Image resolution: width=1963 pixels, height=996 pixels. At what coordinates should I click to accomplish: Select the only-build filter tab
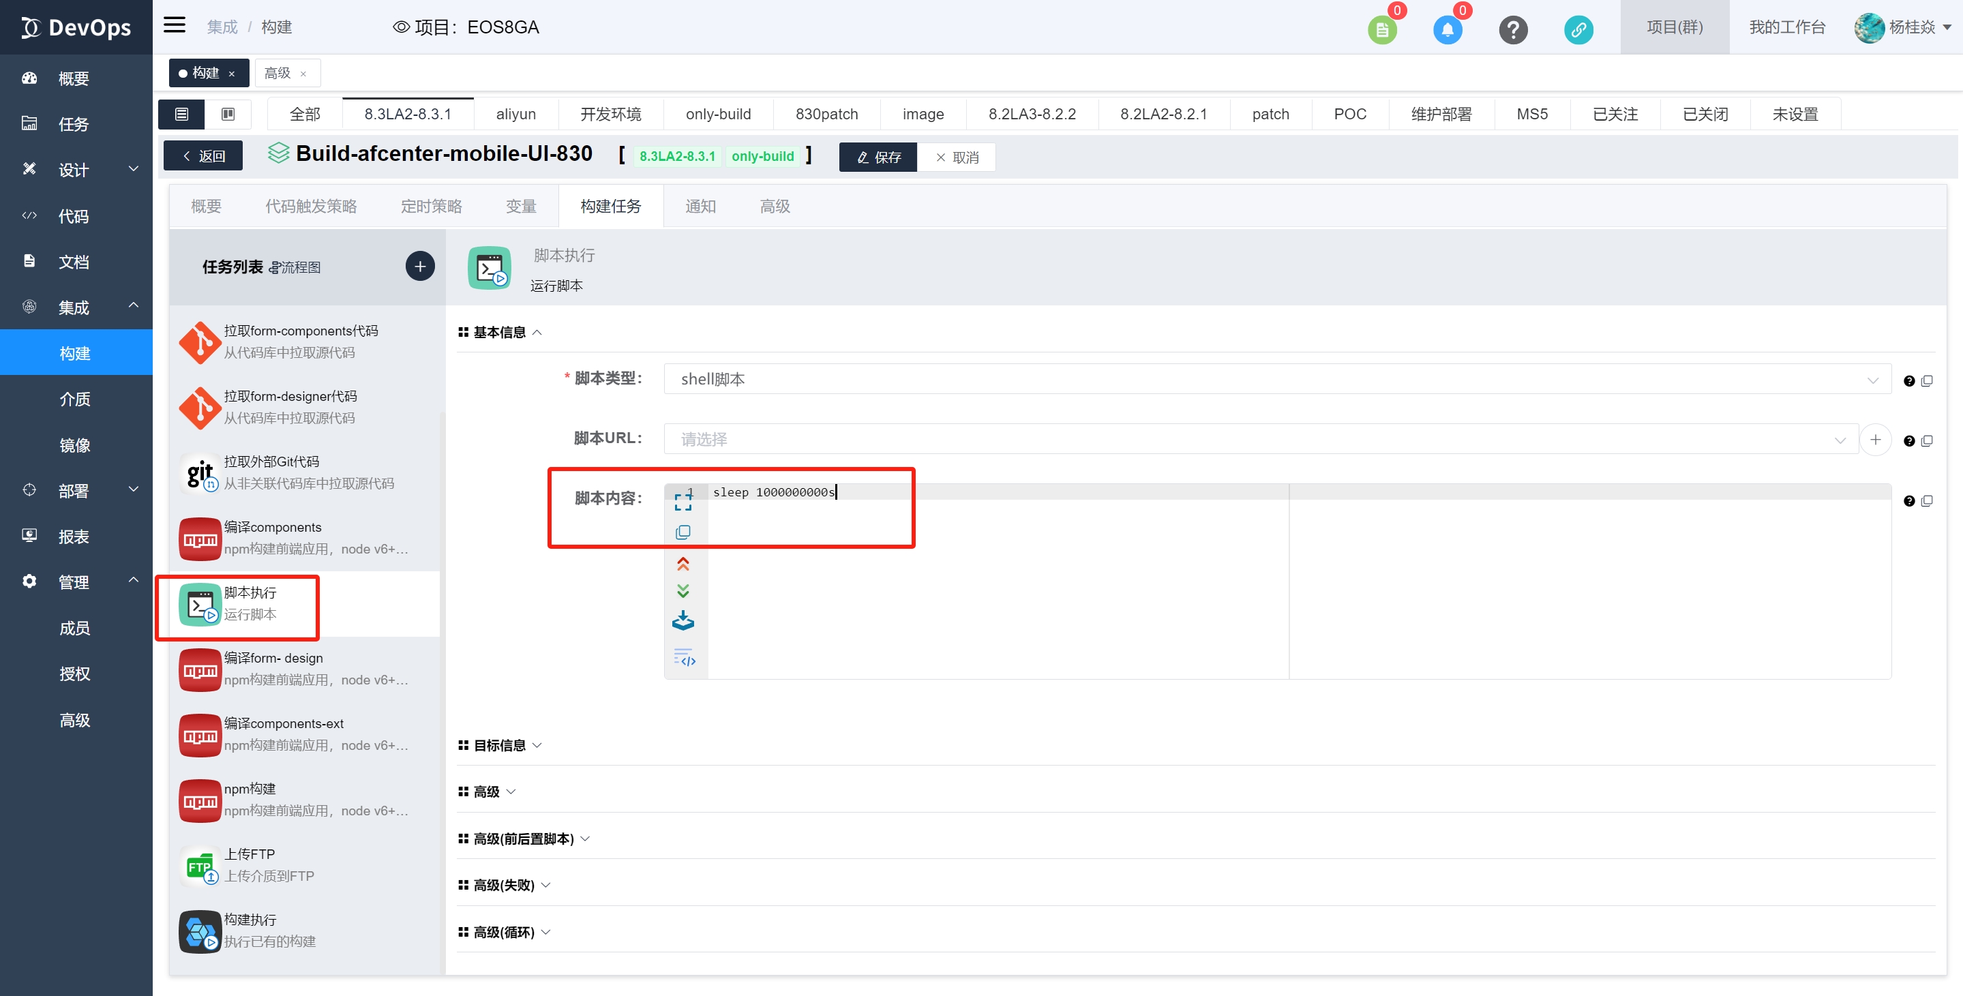[x=717, y=115]
